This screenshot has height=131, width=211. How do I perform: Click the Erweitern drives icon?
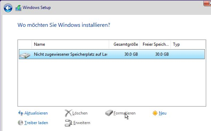pyautogui.click(x=68, y=123)
